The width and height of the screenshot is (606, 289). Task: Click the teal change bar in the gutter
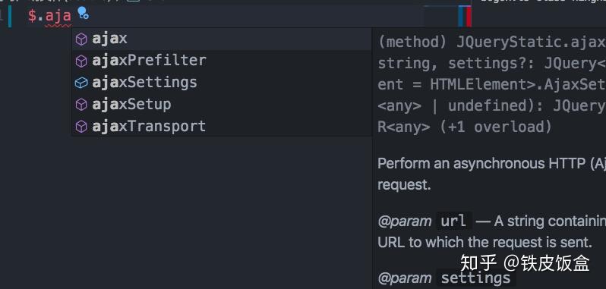[x=10, y=17]
